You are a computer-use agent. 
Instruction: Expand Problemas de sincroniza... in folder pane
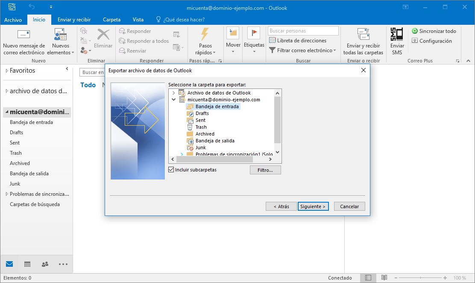click(7, 194)
